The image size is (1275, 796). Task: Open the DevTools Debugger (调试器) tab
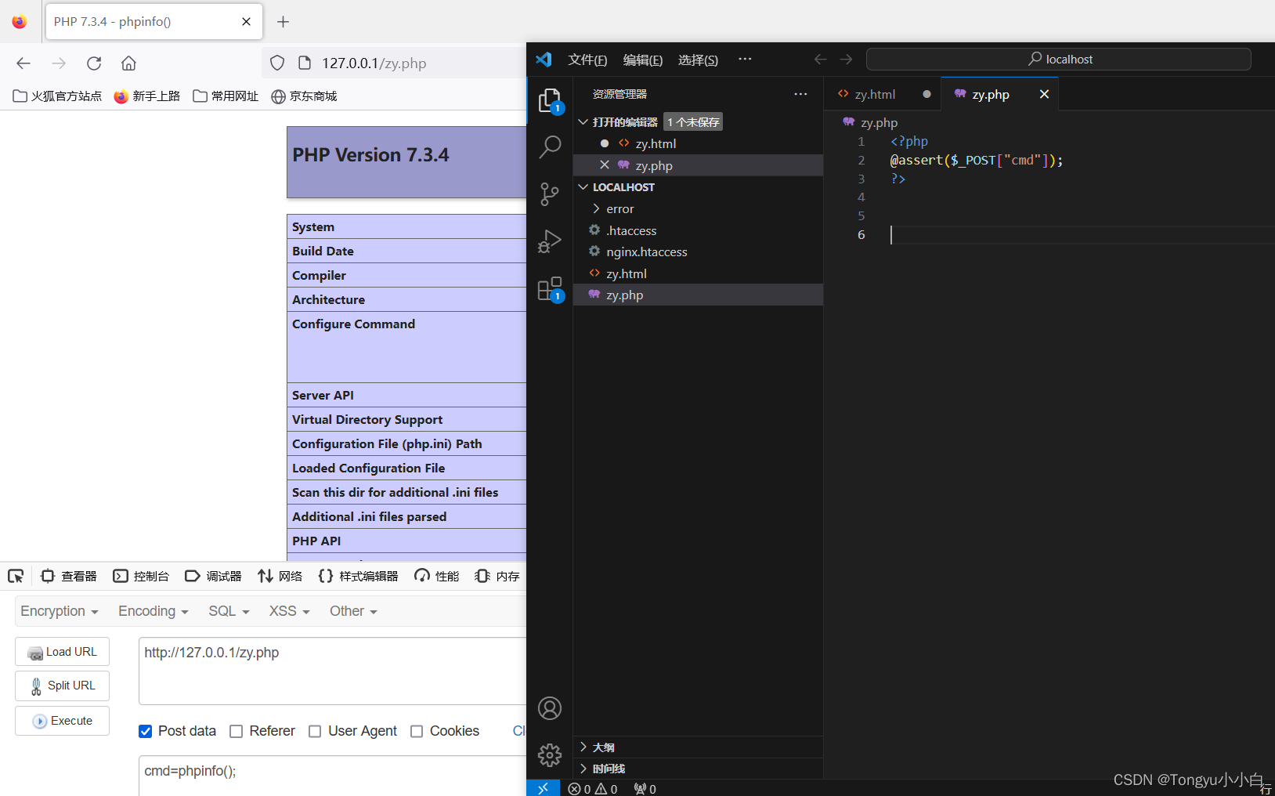(213, 577)
